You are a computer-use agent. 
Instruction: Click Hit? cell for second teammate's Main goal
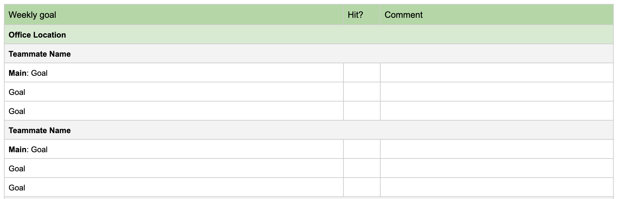(x=362, y=149)
